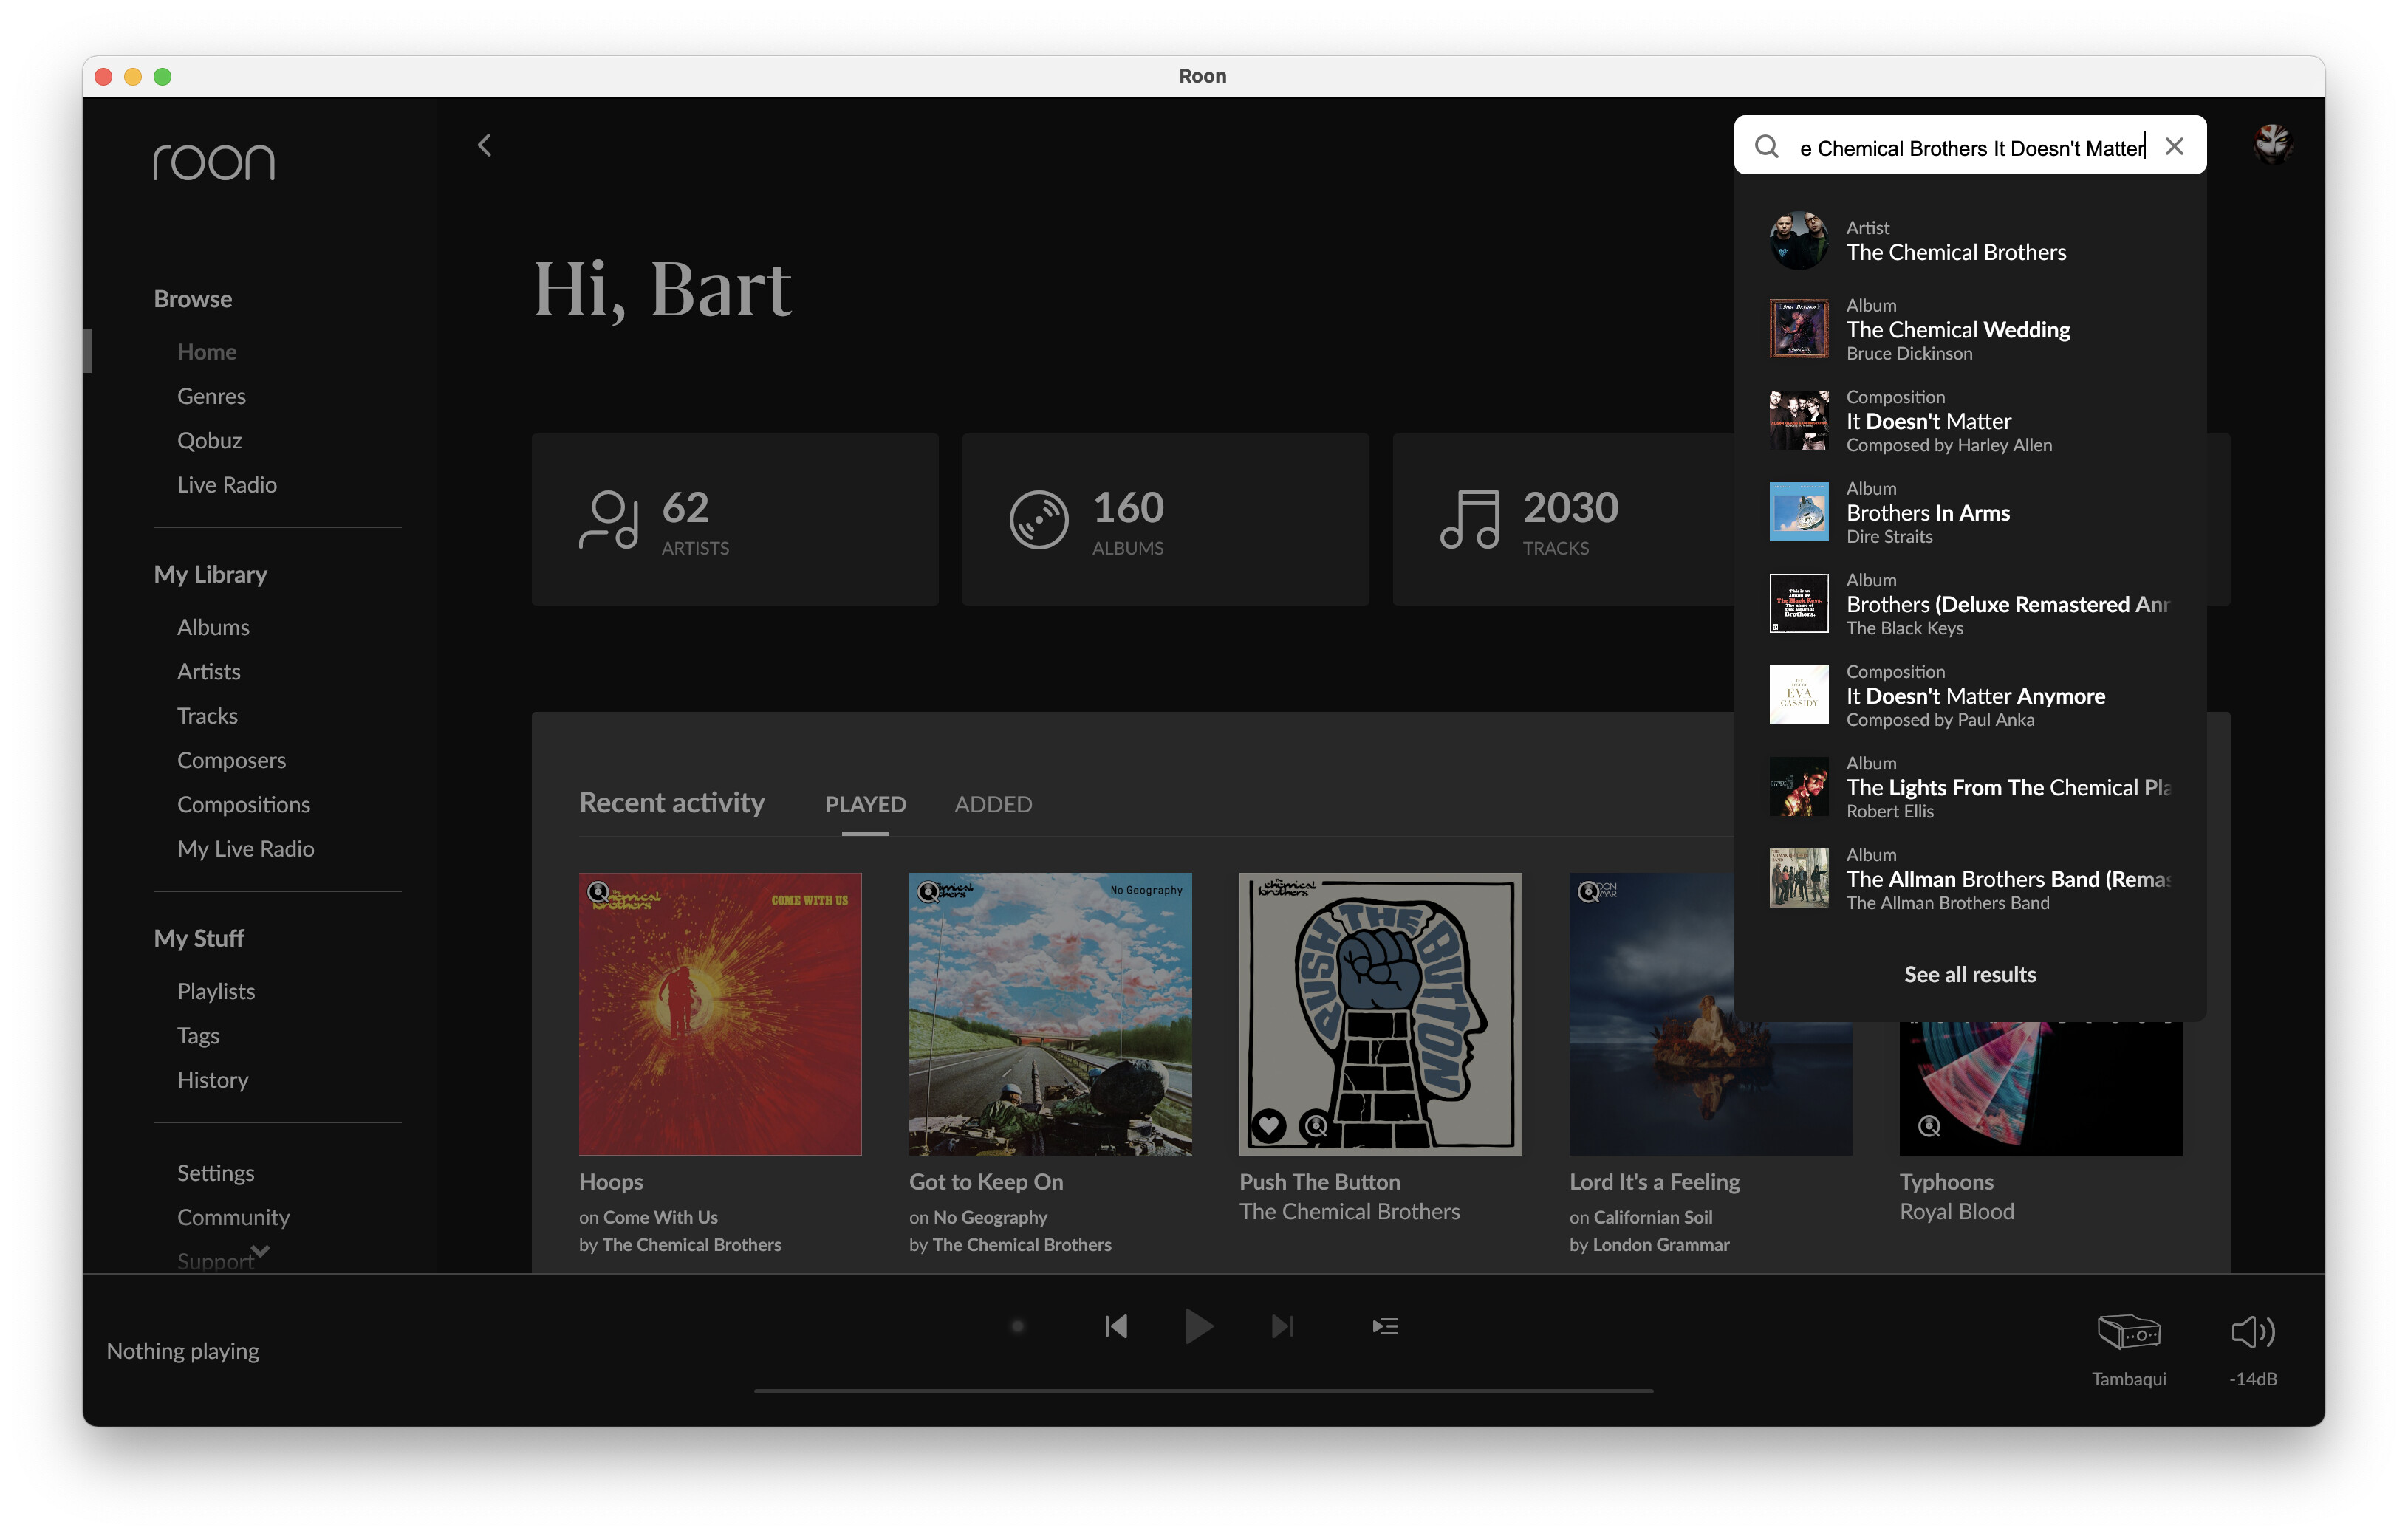This screenshot has width=2408, height=1536.
Task: Skip to previous track
Action: [1116, 1326]
